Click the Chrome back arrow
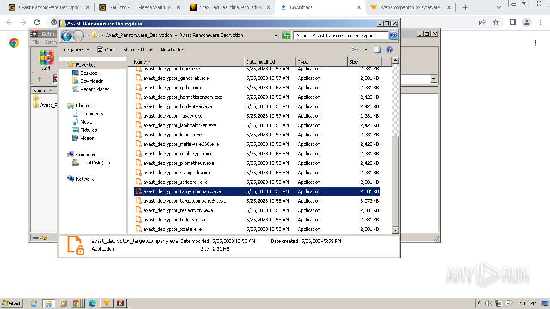This screenshot has height=309, width=550. pyautogui.click(x=9, y=22)
